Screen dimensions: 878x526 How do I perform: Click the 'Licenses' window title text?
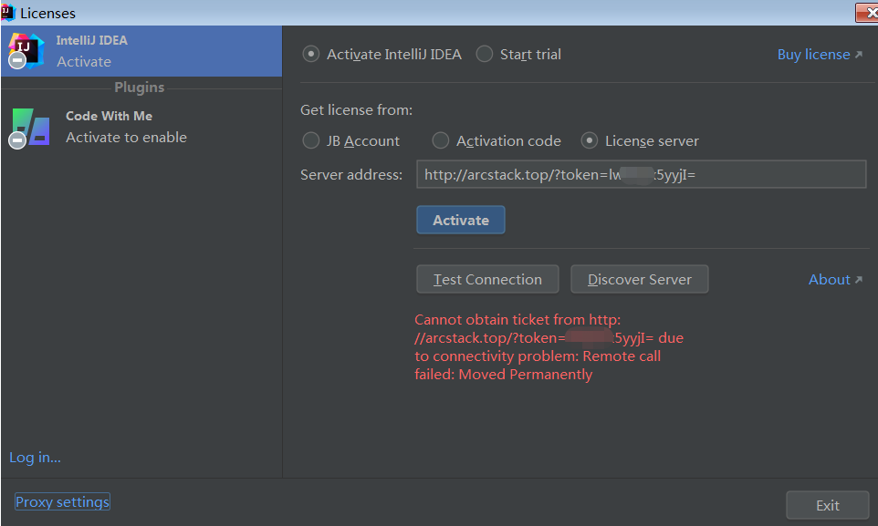coord(47,13)
